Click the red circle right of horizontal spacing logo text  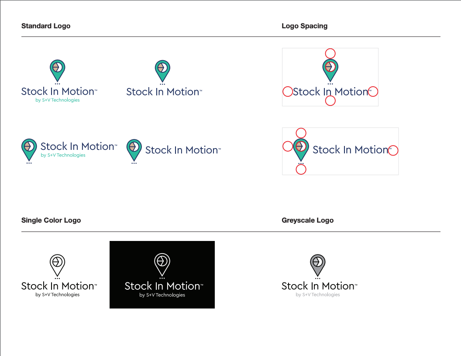[x=393, y=150]
